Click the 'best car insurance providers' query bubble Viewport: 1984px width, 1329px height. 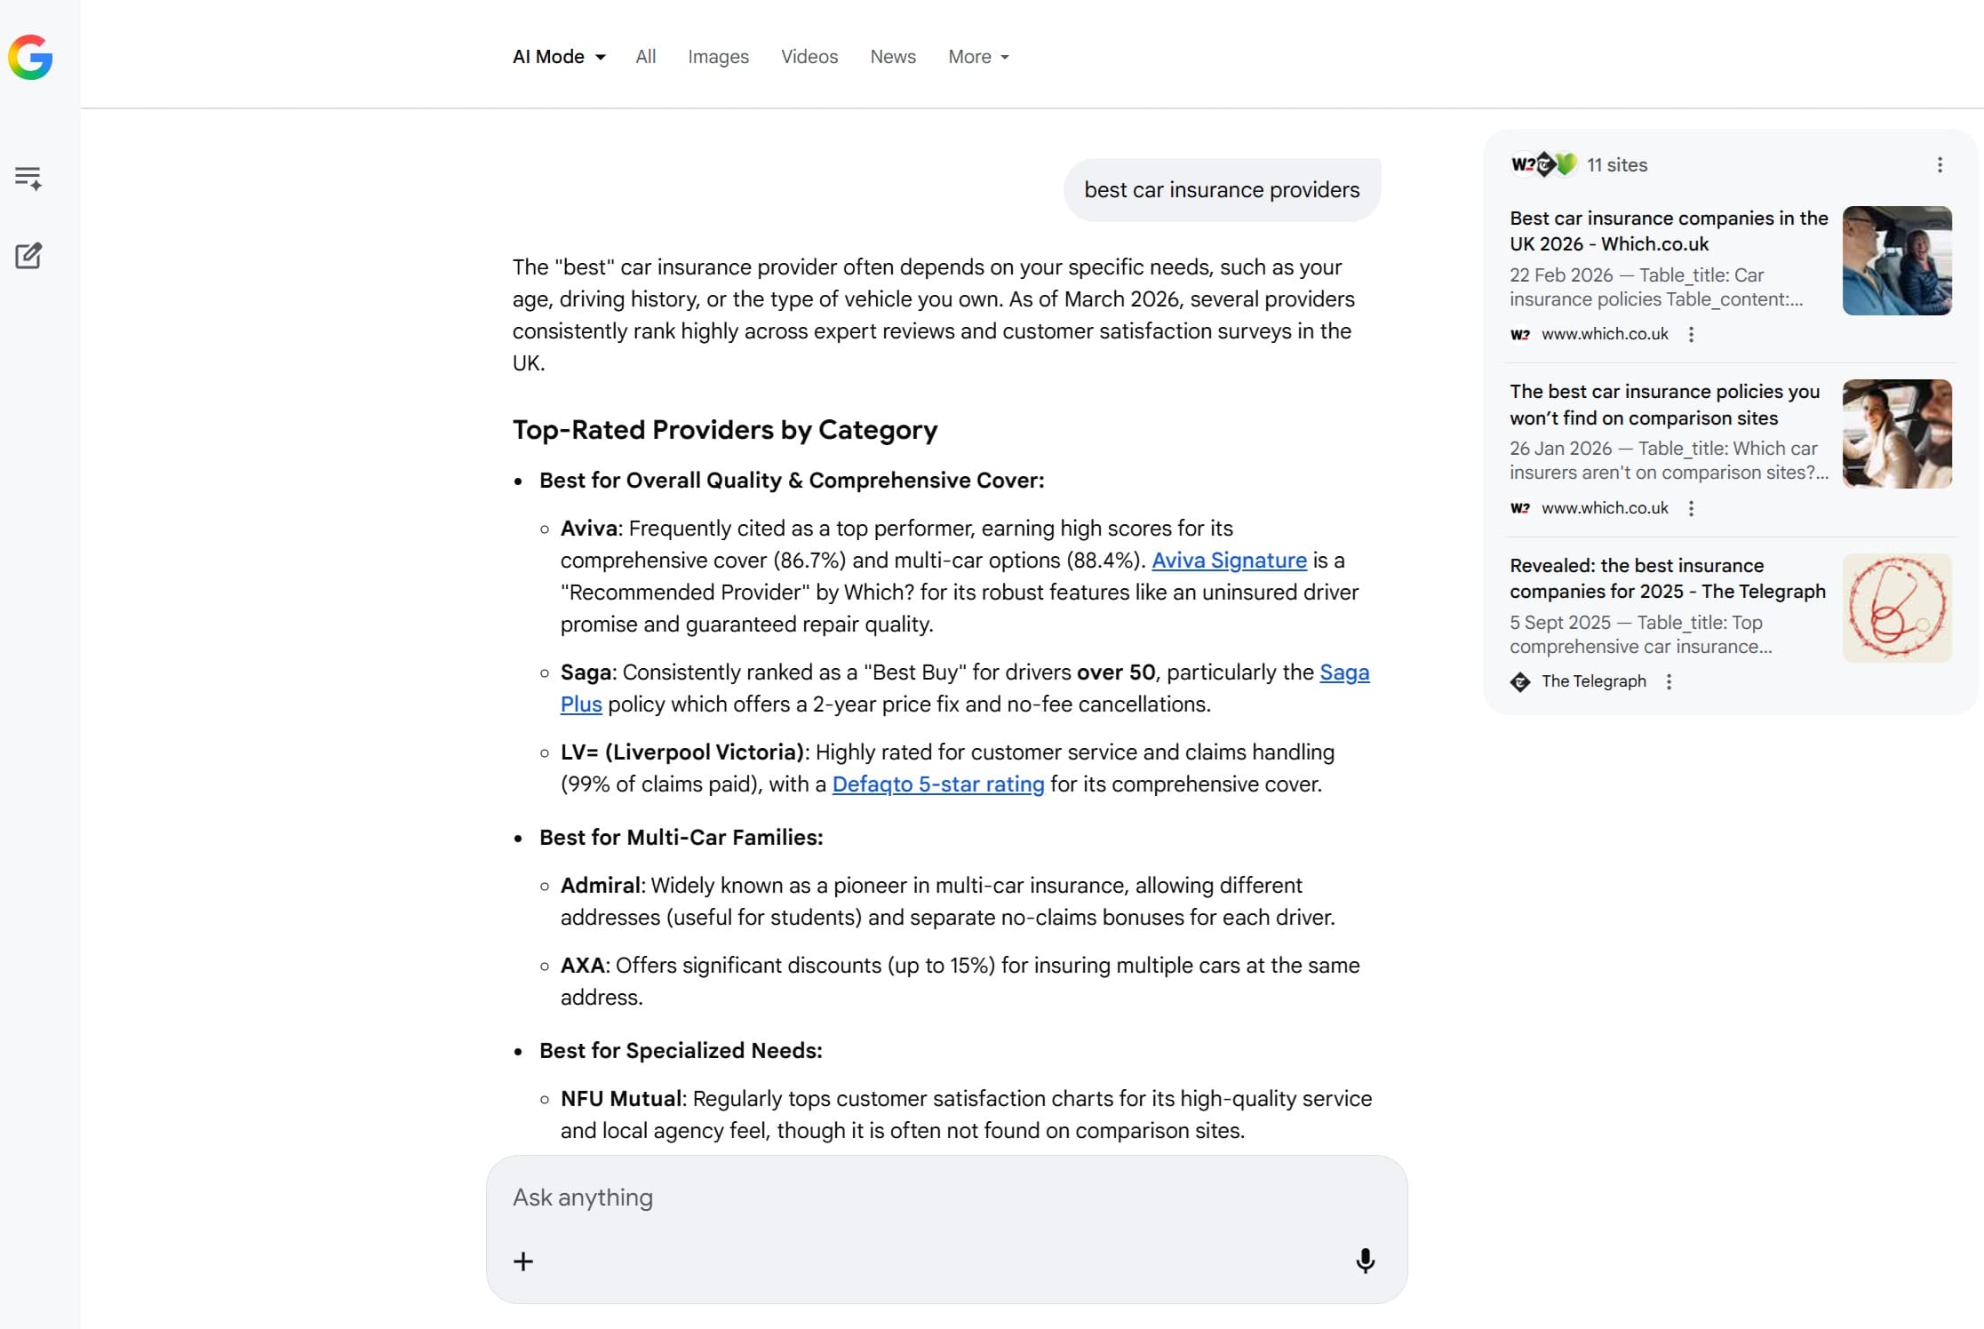(x=1222, y=190)
